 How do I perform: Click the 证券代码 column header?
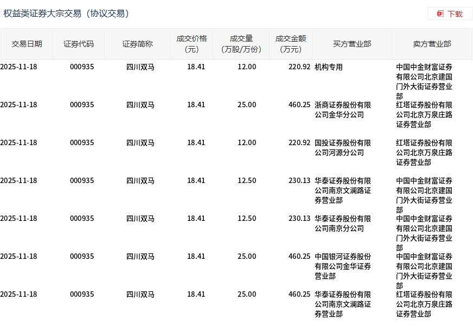(x=79, y=44)
